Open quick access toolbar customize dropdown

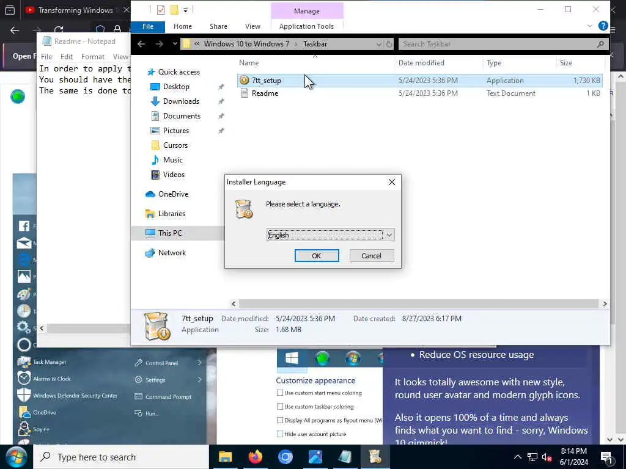coord(186,10)
